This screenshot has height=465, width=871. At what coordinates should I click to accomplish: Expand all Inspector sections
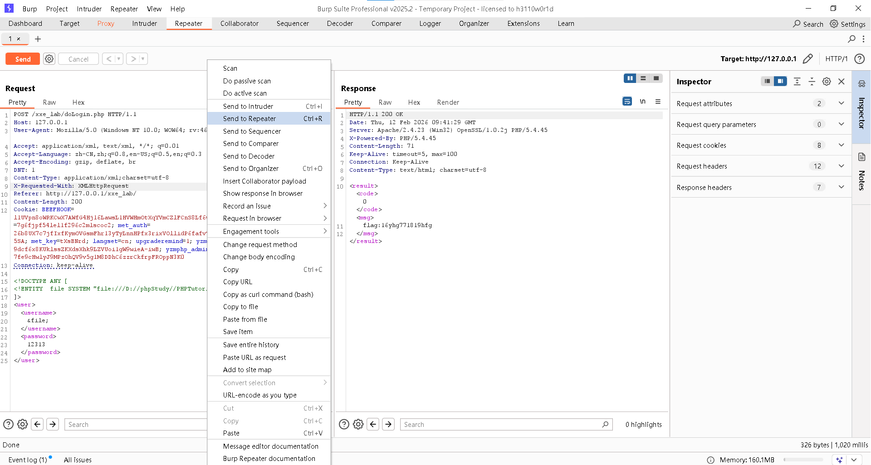[x=797, y=81]
